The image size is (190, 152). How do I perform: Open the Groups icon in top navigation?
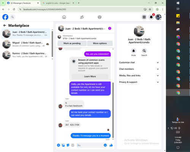pos(100,17)
